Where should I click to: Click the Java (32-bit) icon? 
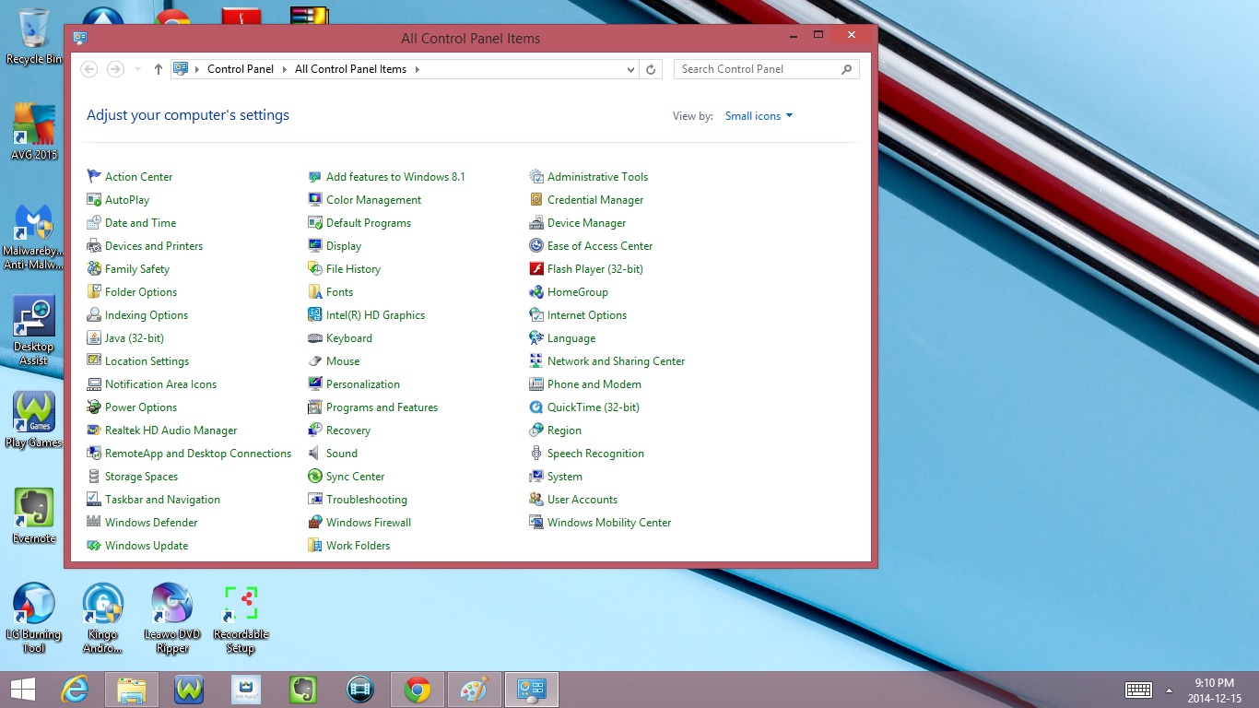coord(94,337)
